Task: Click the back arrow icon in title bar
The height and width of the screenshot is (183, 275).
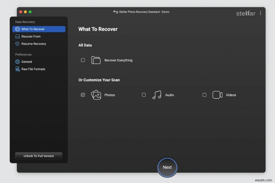Action: coord(115,12)
